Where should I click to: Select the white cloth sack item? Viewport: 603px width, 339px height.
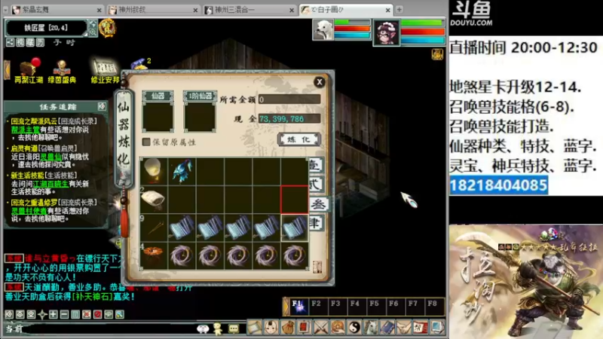154,199
